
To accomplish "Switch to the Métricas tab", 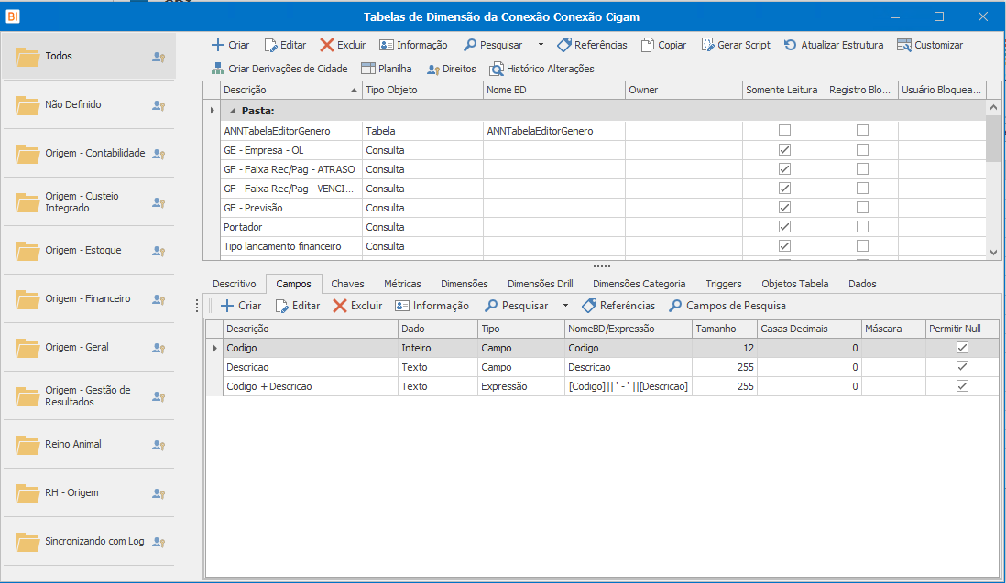I will point(402,284).
